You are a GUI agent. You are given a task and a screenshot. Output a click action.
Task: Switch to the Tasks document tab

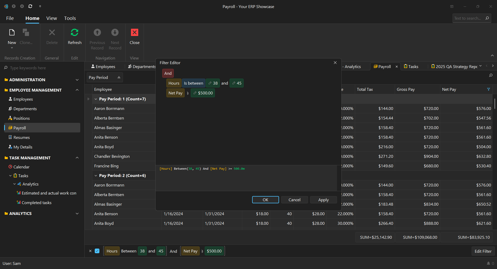pyautogui.click(x=411, y=67)
